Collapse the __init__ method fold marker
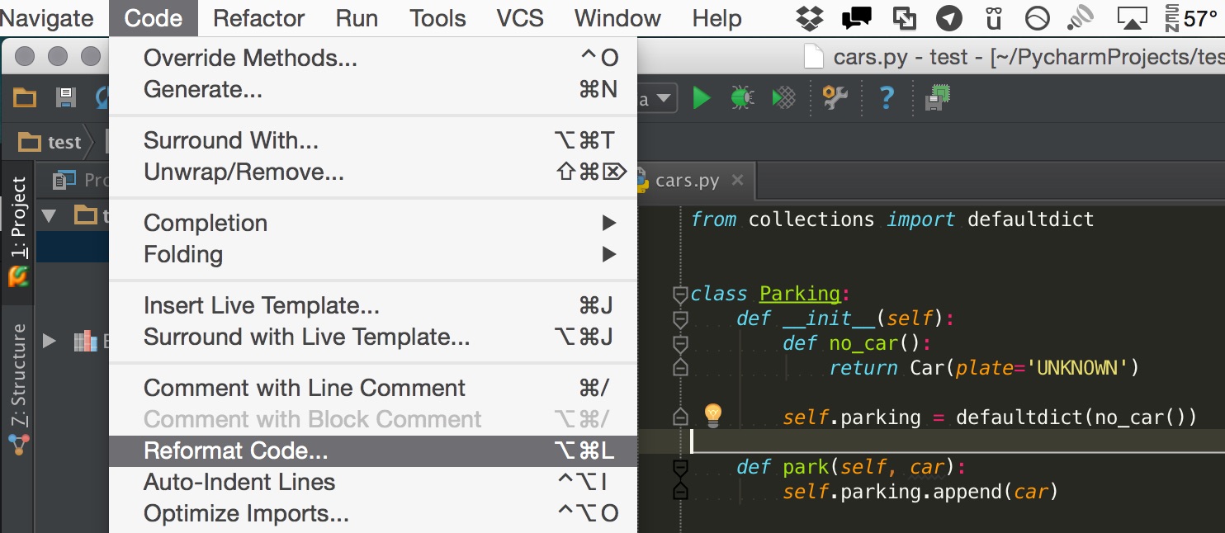The image size is (1225, 533). (x=680, y=319)
